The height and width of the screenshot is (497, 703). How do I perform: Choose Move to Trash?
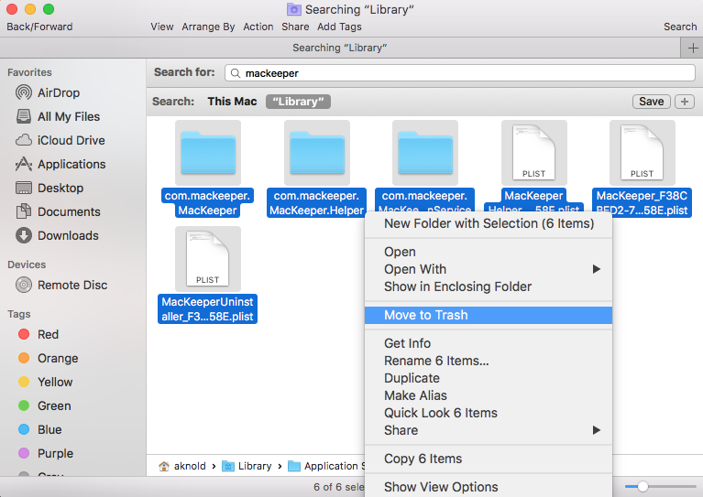pyautogui.click(x=489, y=315)
